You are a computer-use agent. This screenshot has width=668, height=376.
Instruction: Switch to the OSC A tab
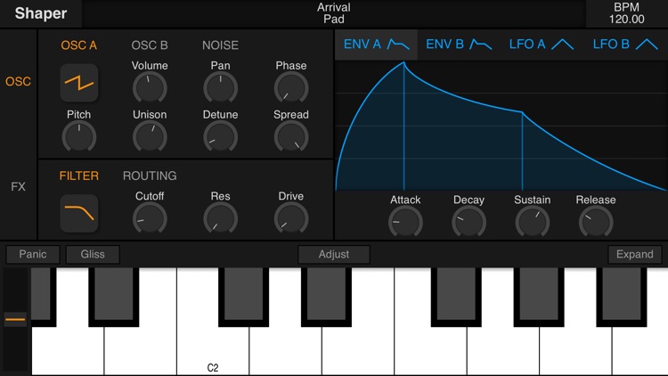tap(78, 45)
